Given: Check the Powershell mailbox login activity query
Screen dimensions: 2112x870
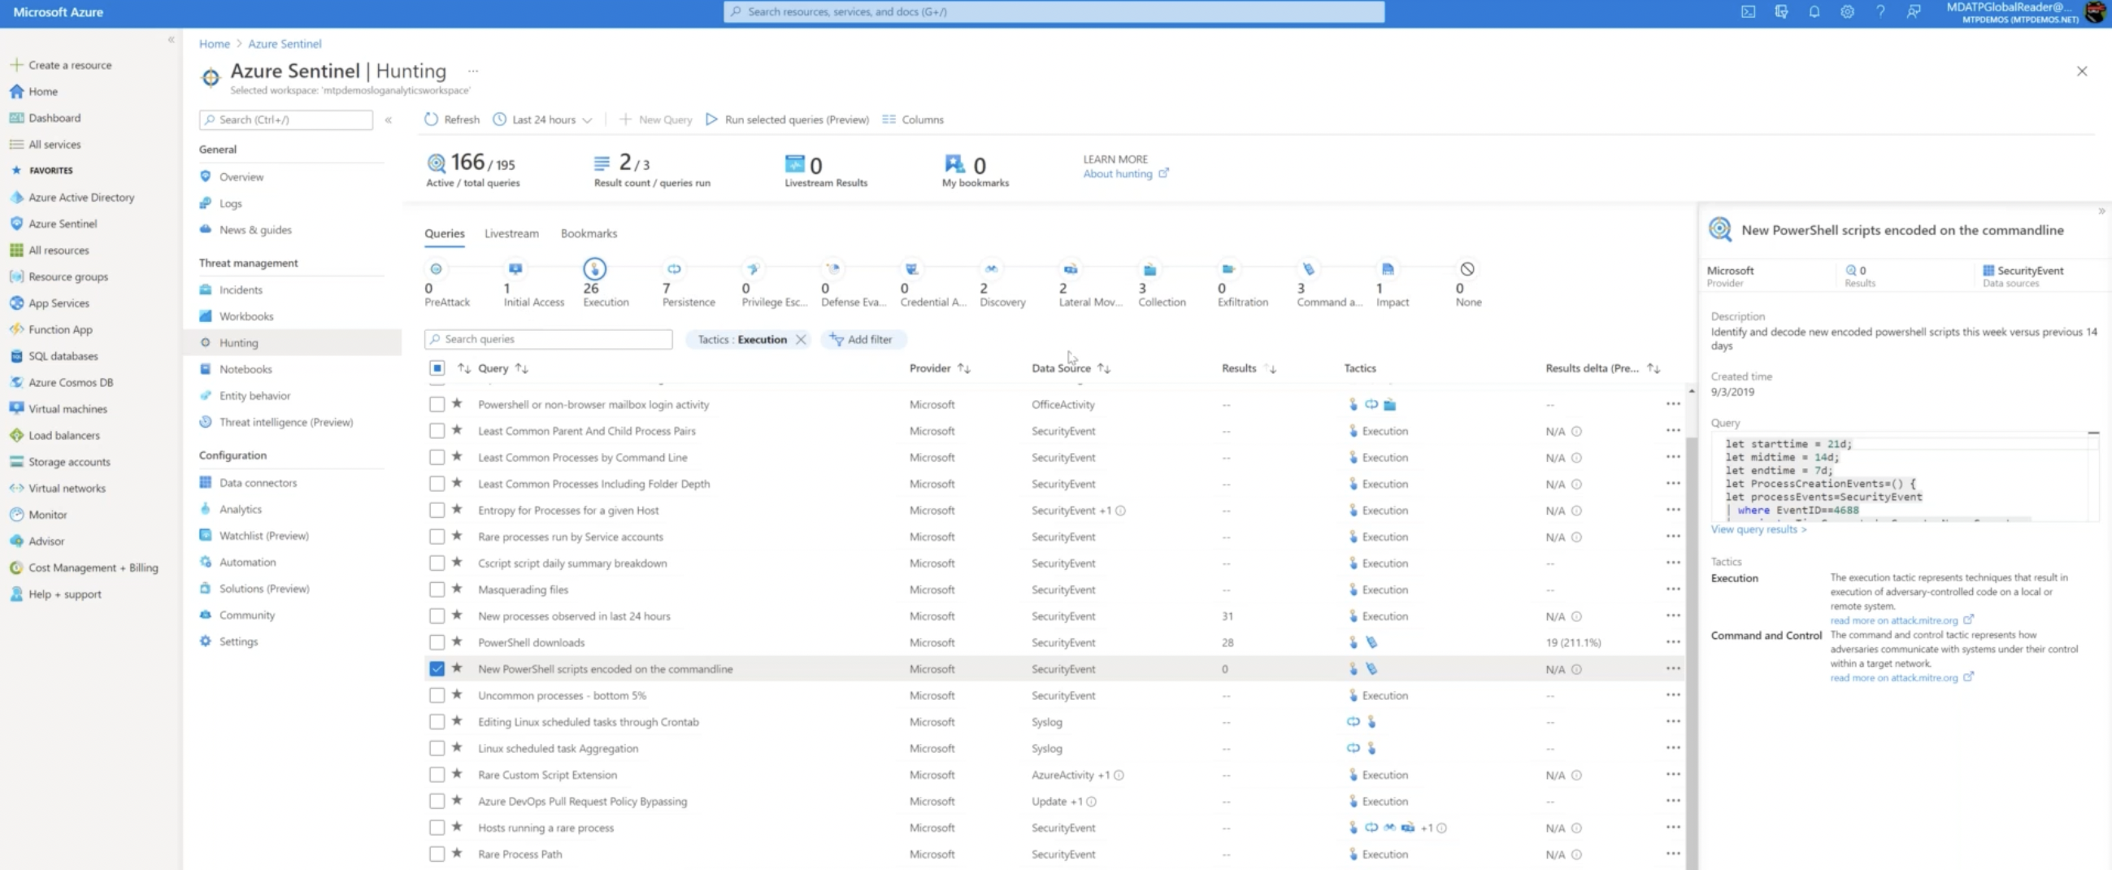Looking at the screenshot, I should 437,404.
